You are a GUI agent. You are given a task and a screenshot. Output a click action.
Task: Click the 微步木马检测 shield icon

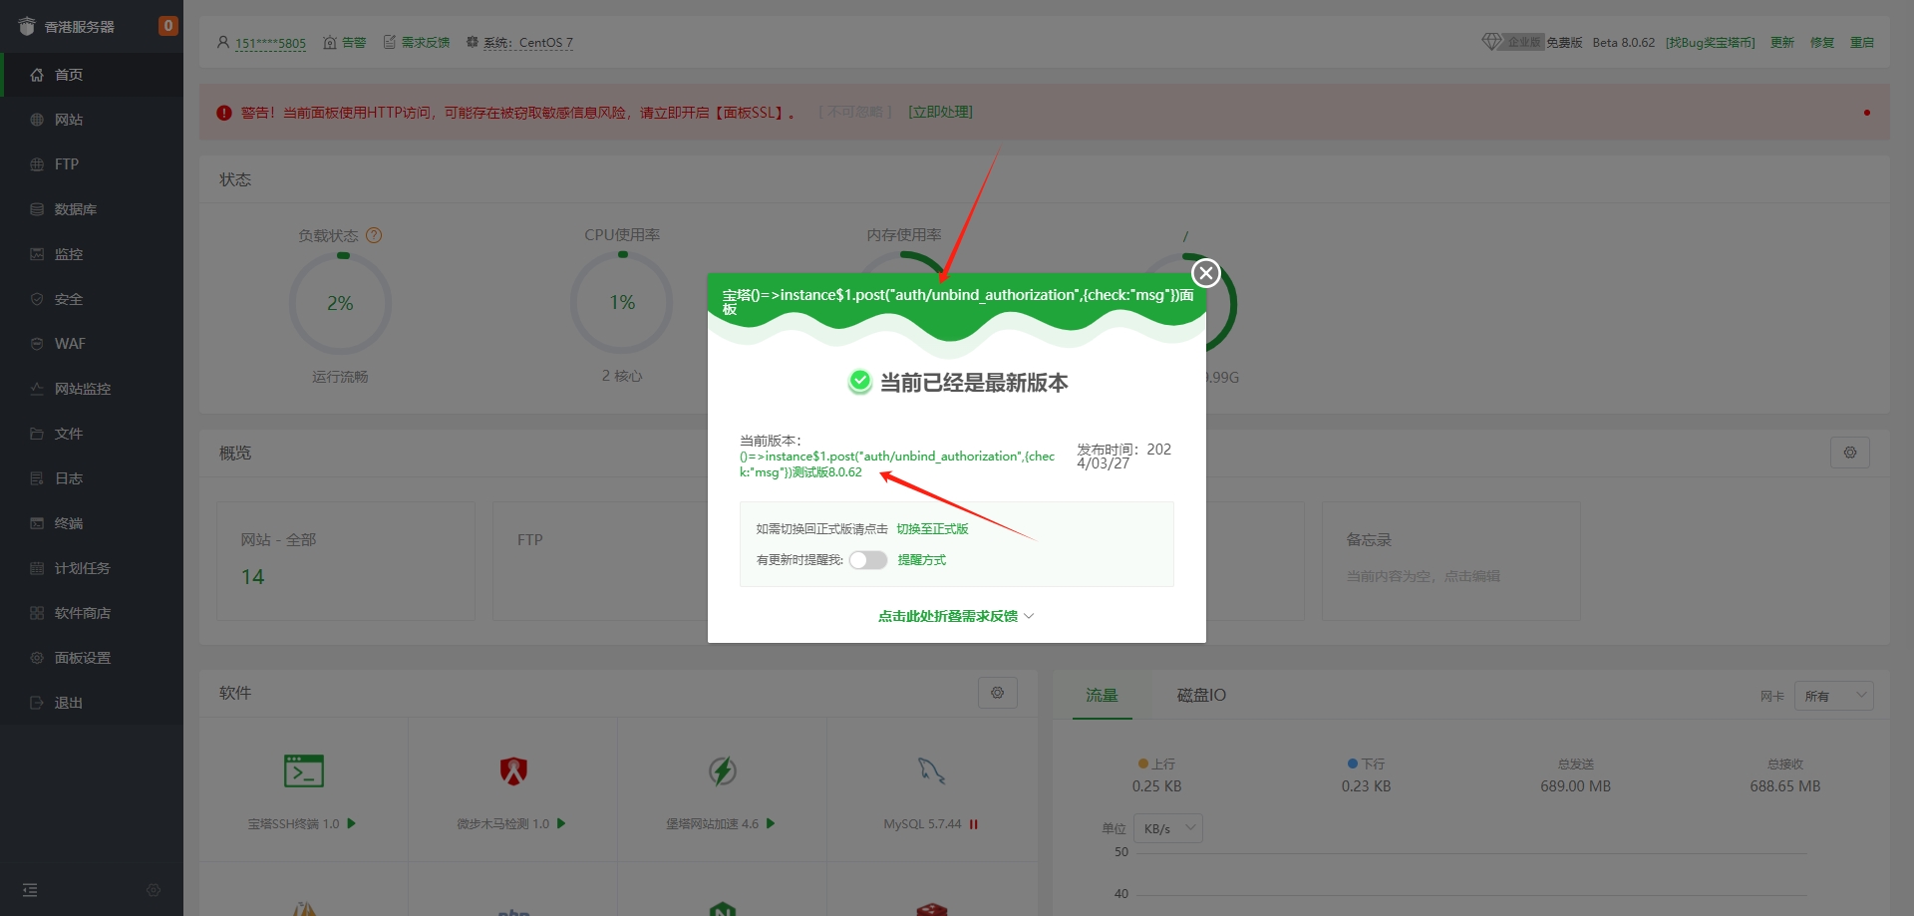tap(513, 770)
